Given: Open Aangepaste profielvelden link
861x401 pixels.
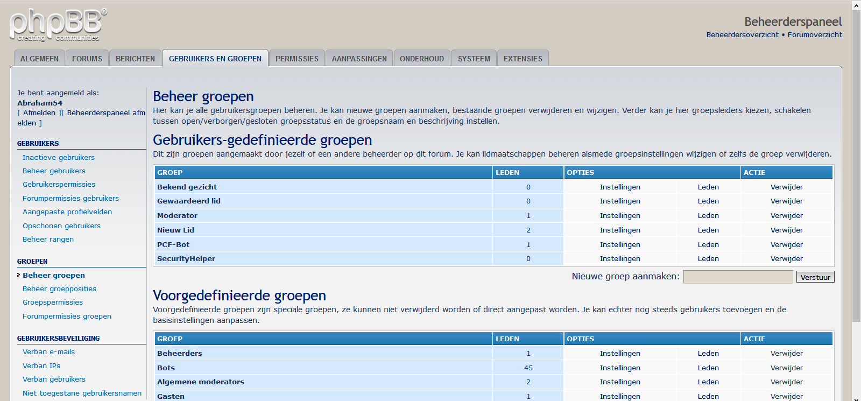Looking at the screenshot, I should [67, 212].
